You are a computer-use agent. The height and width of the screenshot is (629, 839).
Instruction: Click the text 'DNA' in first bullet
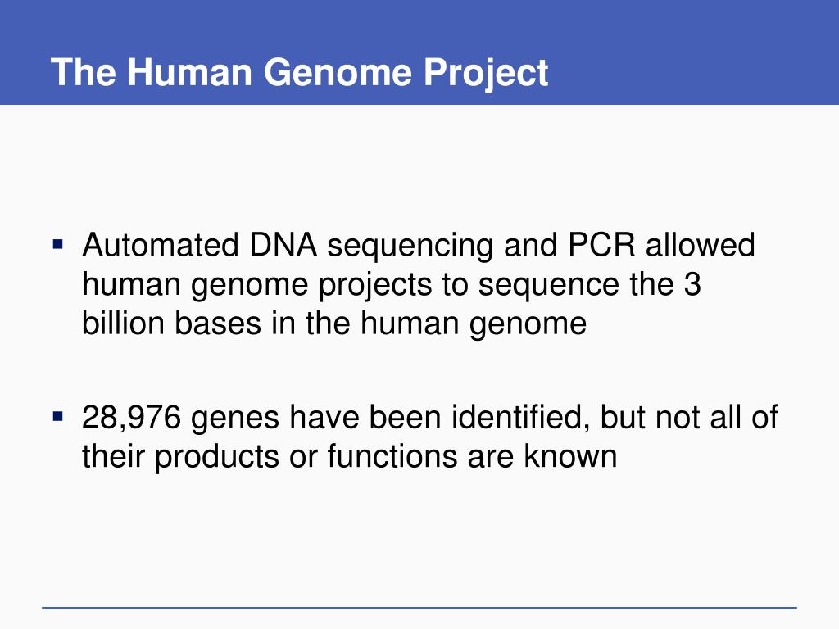tap(283, 245)
